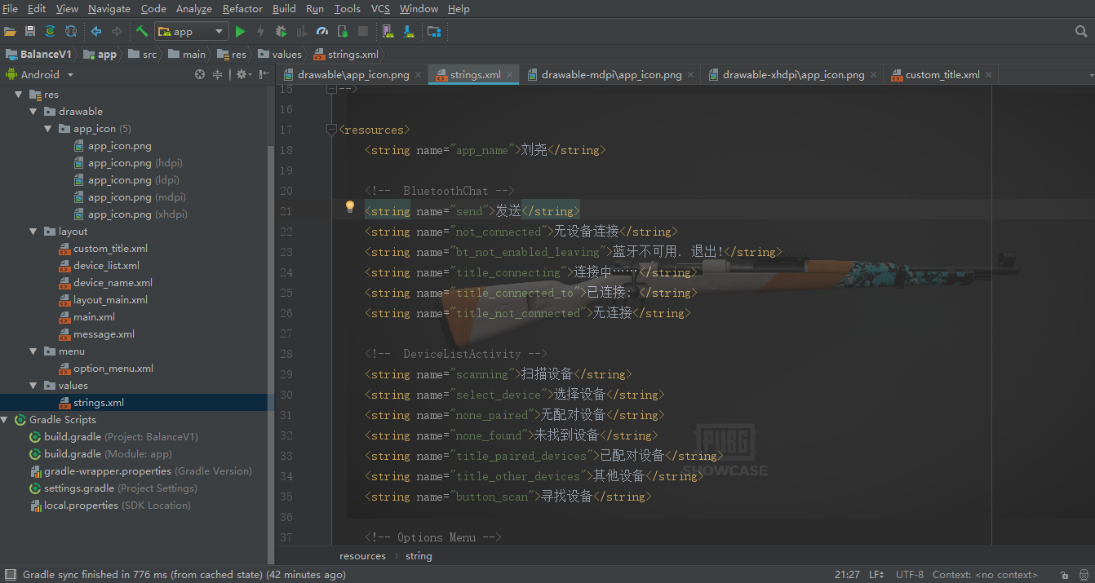
Task: Switch to custom_title.xml editor tab
Action: [942, 74]
